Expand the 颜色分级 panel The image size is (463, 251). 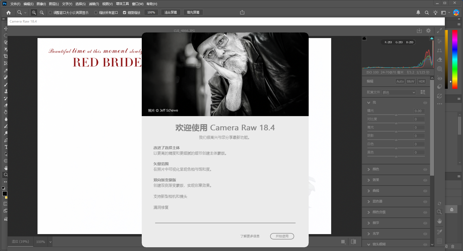pos(369,212)
